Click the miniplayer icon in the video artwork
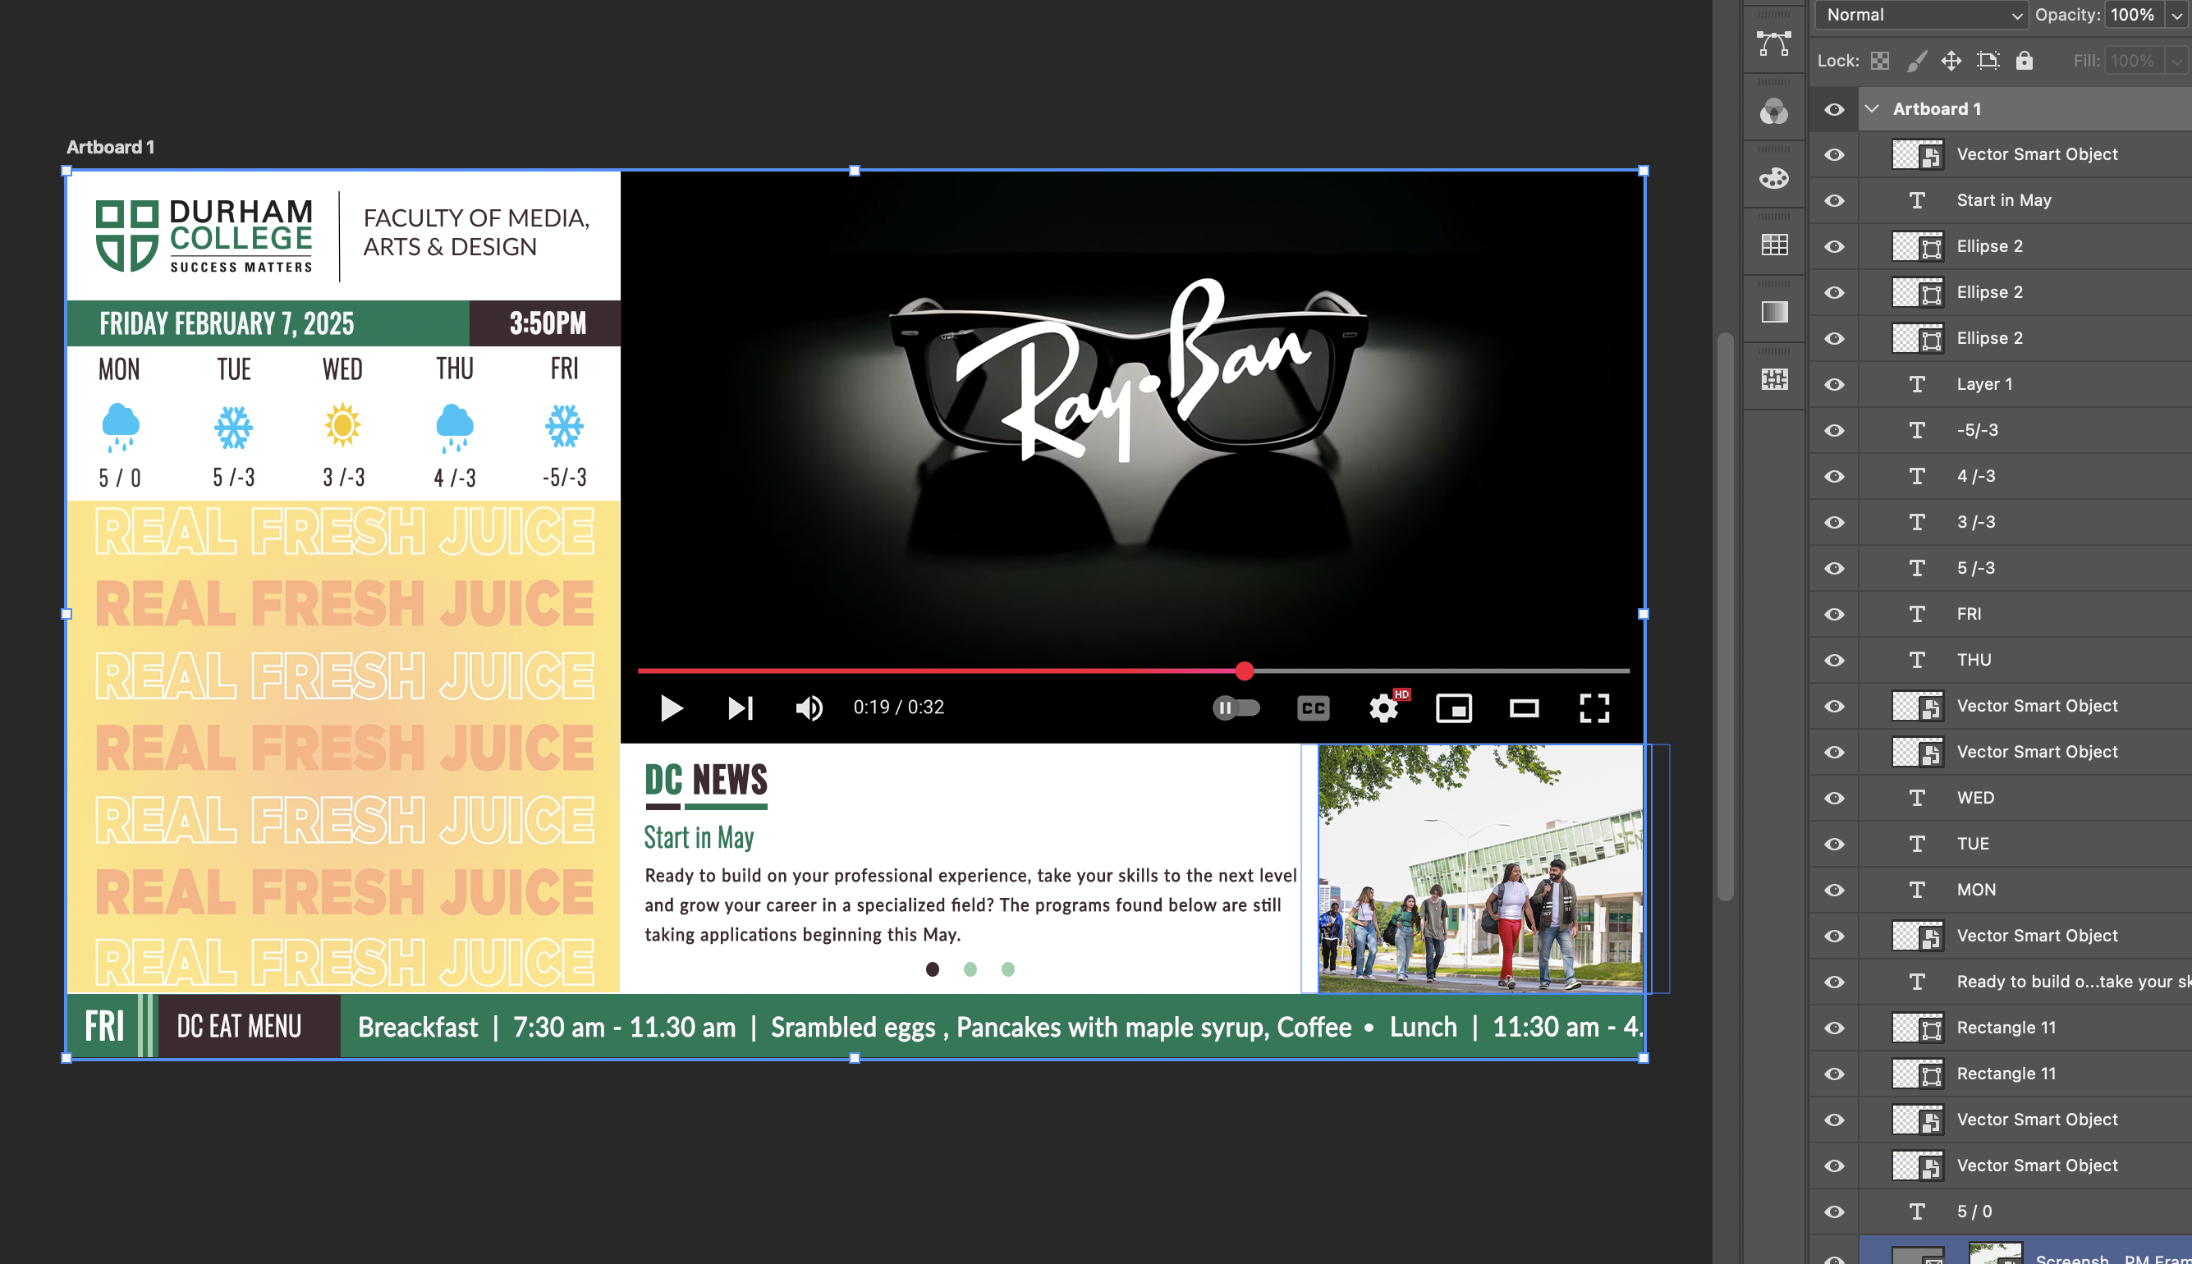The height and width of the screenshot is (1264, 2192). pyautogui.click(x=1454, y=708)
